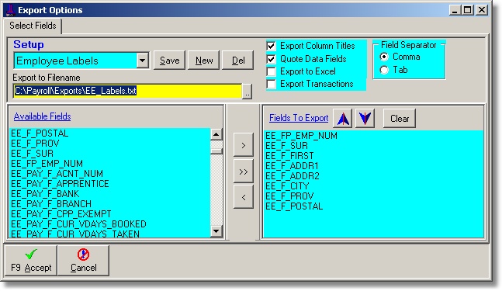Select EE_PAY_F_CUR_VDAYS_BOOKED field
Screen dimensions: 502x291
[x=110, y=223]
